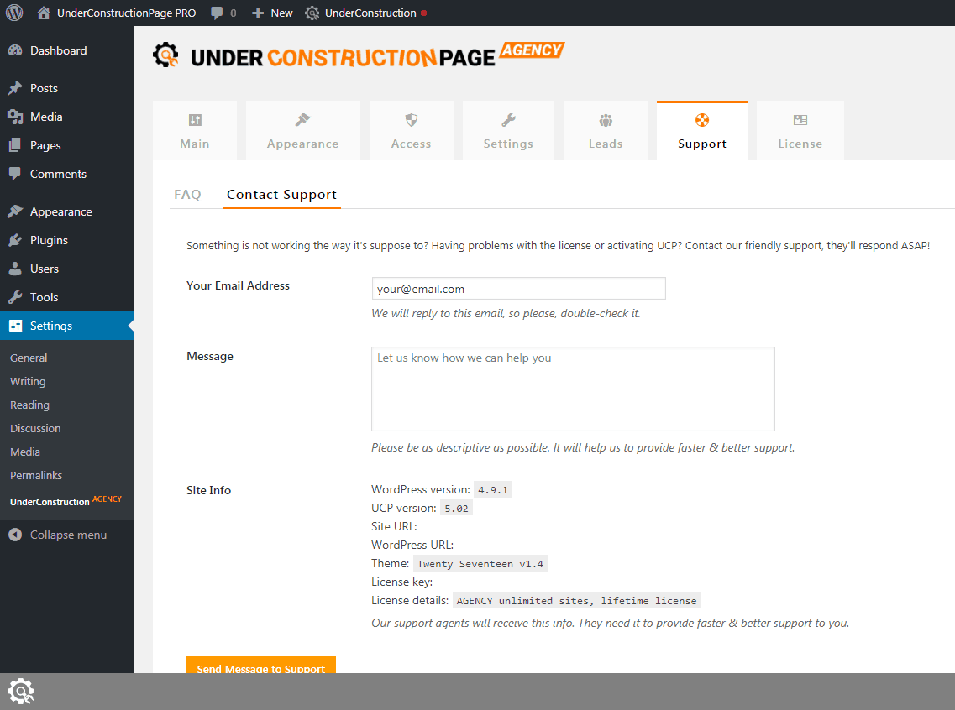
Task: Click theme value Twenty Seventeen v1.4
Action: pos(480,564)
